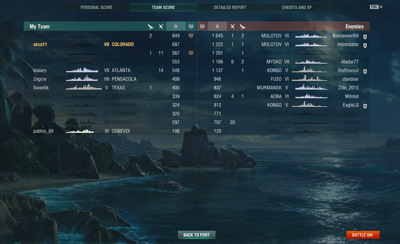Click BuccaneerBill's division A badge

pyautogui.click(x=365, y=37)
